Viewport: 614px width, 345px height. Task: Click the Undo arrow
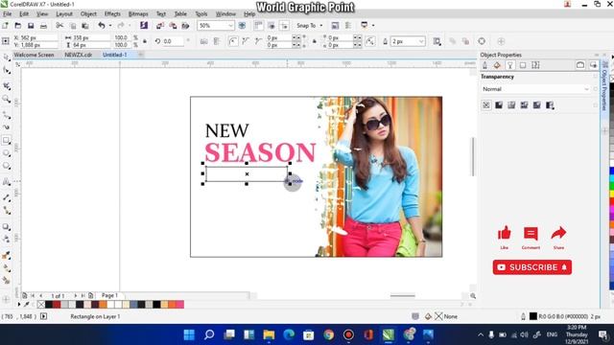(x=102, y=26)
